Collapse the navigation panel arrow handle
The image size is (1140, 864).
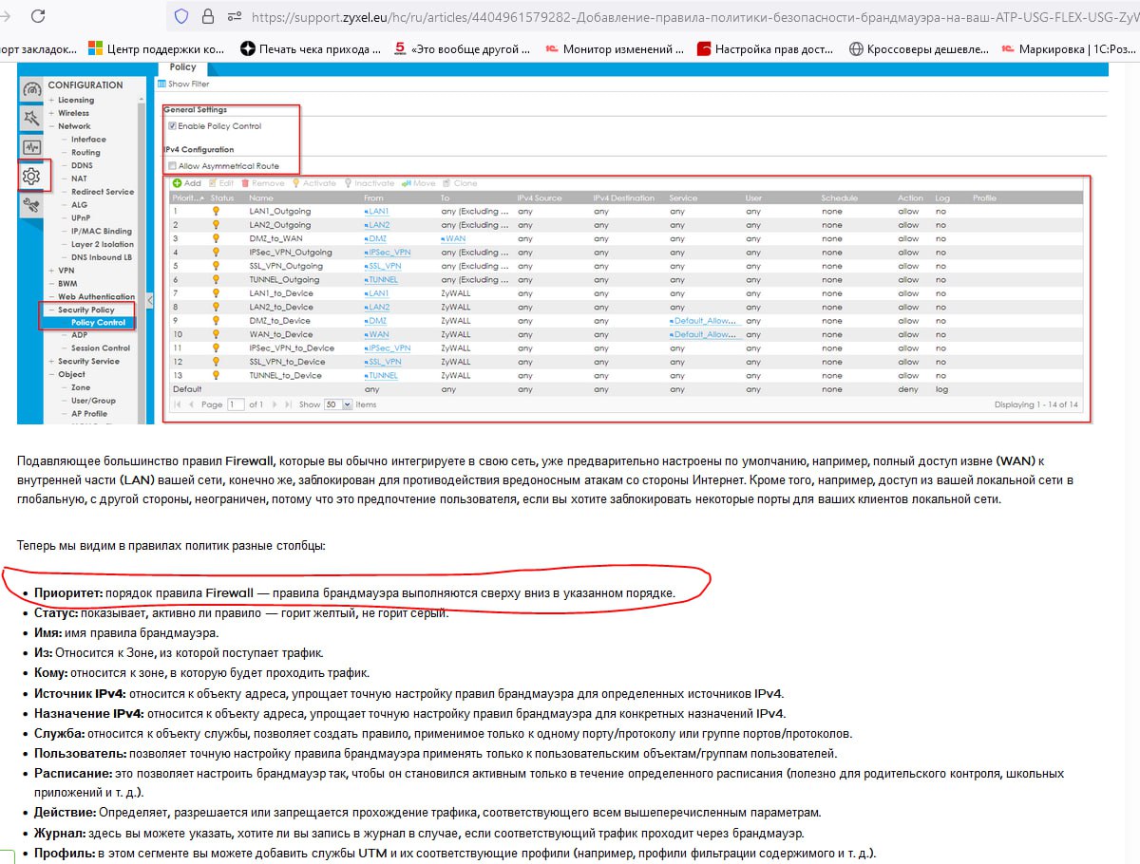tap(149, 300)
